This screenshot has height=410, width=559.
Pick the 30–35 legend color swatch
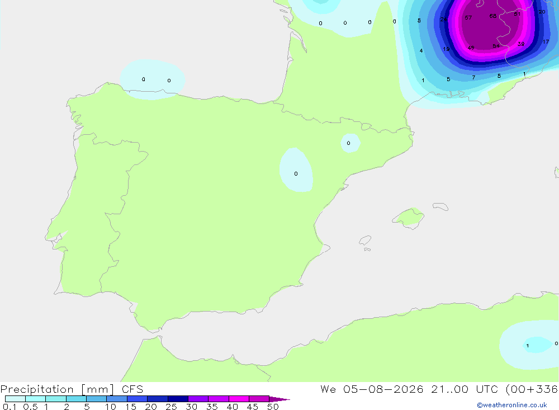(198, 399)
